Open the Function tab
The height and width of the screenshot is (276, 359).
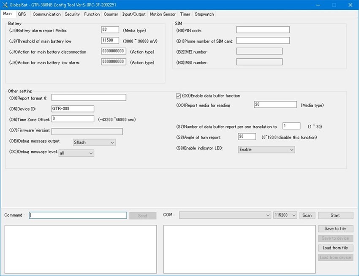(x=92, y=14)
